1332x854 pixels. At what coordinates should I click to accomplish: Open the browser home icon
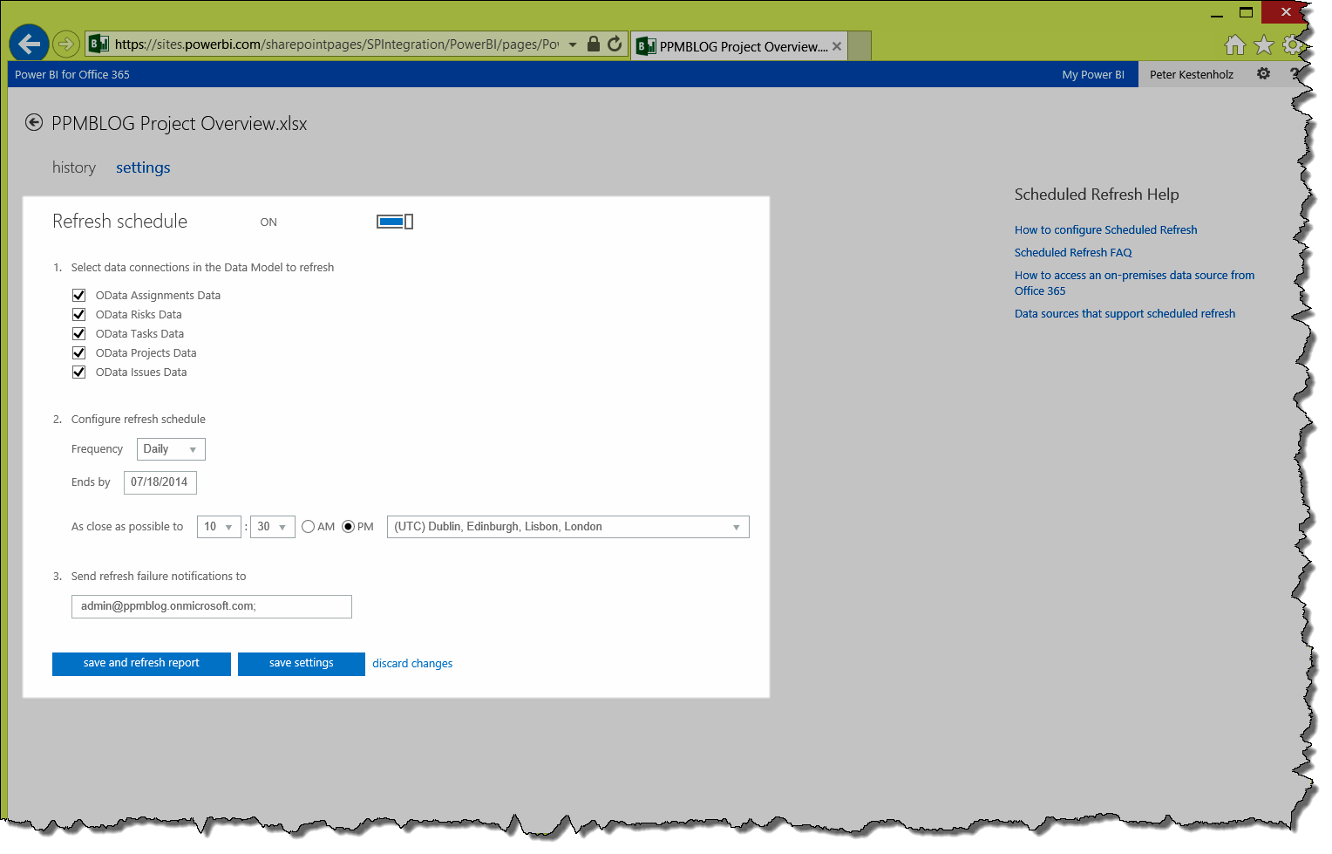tap(1235, 44)
